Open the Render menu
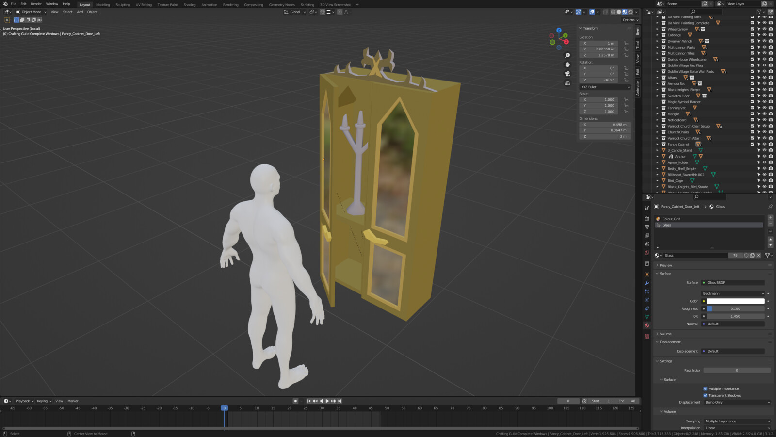 (36, 4)
